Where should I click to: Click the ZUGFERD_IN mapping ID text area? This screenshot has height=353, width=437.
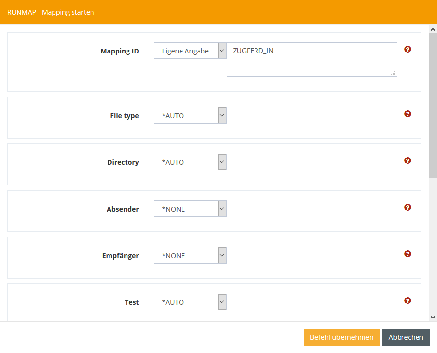(311, 60)
